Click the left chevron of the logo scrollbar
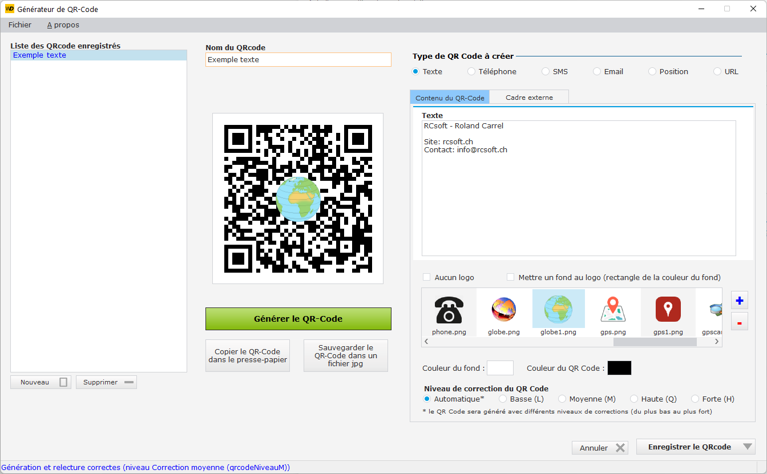767x474 pixels. tap(426, 341)
